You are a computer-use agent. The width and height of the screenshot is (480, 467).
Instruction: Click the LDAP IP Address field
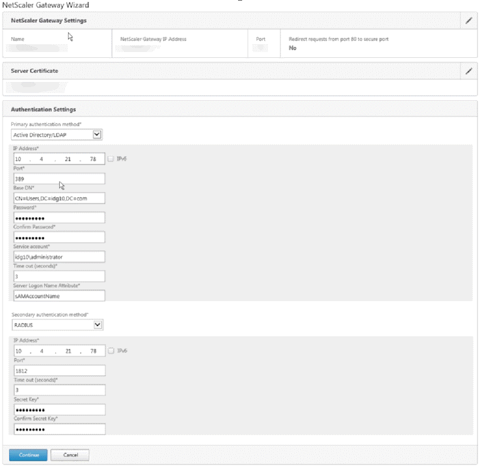[58, 159]
